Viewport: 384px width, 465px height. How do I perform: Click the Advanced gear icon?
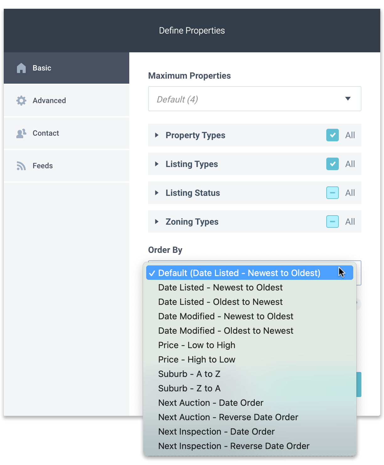pyautogui.click(x=21, y=101)
